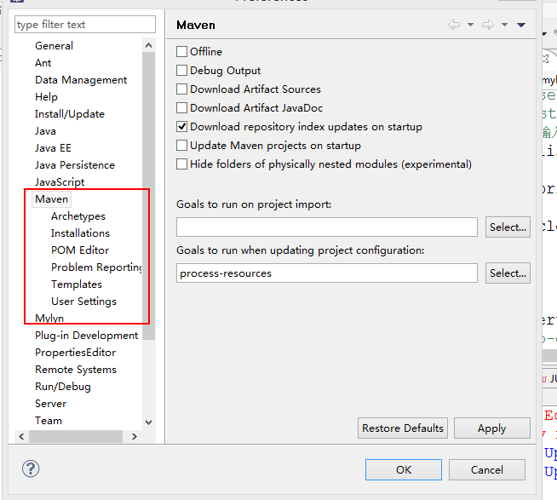Open User Settings preference page

(83, 302)
